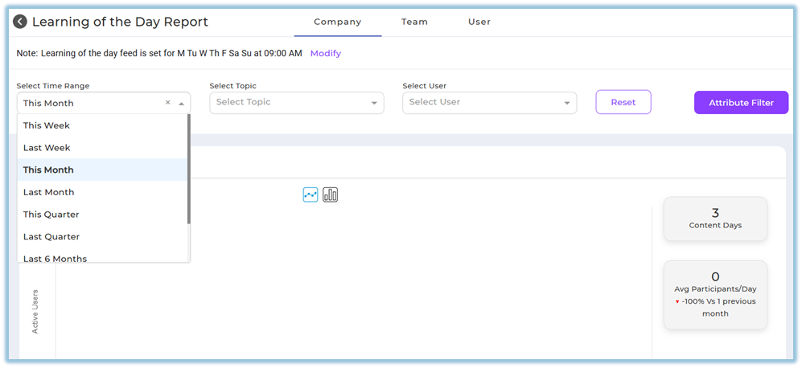Screen dimensions: 802x368
Task: Switch to line chart view icon
Action: click(x=311, y=195)
